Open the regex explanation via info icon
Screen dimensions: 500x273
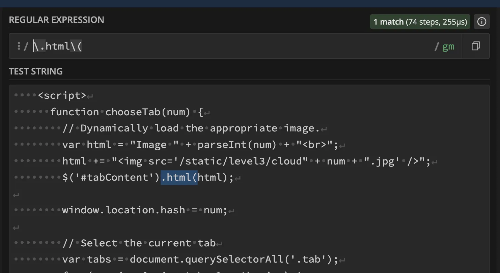[x=482, y=21]
